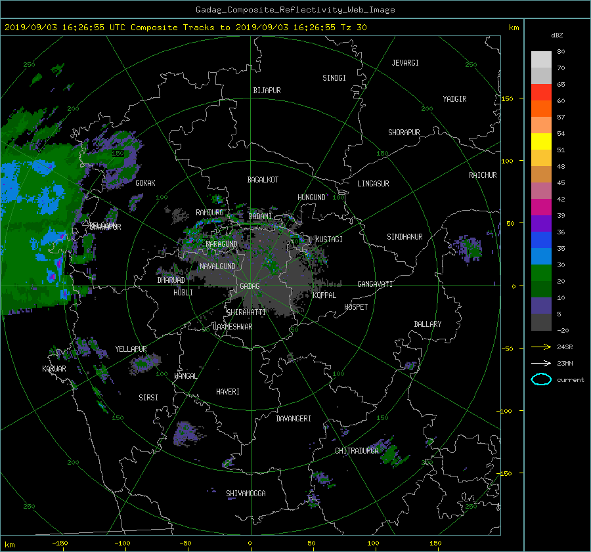This screenshot has width=591, height=552.
Task: Click the HUBLI city label
Action: (183, 293)
